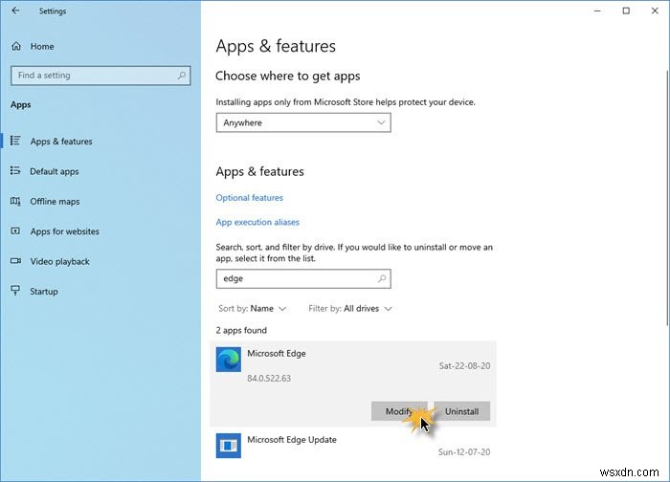
Task: Open 'App execution aliases' link
Action: (x=257, y=222)
